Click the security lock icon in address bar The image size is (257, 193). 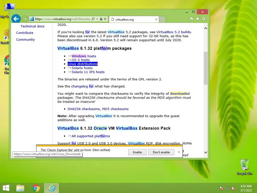pyautogui.click(x=101, y=19)
